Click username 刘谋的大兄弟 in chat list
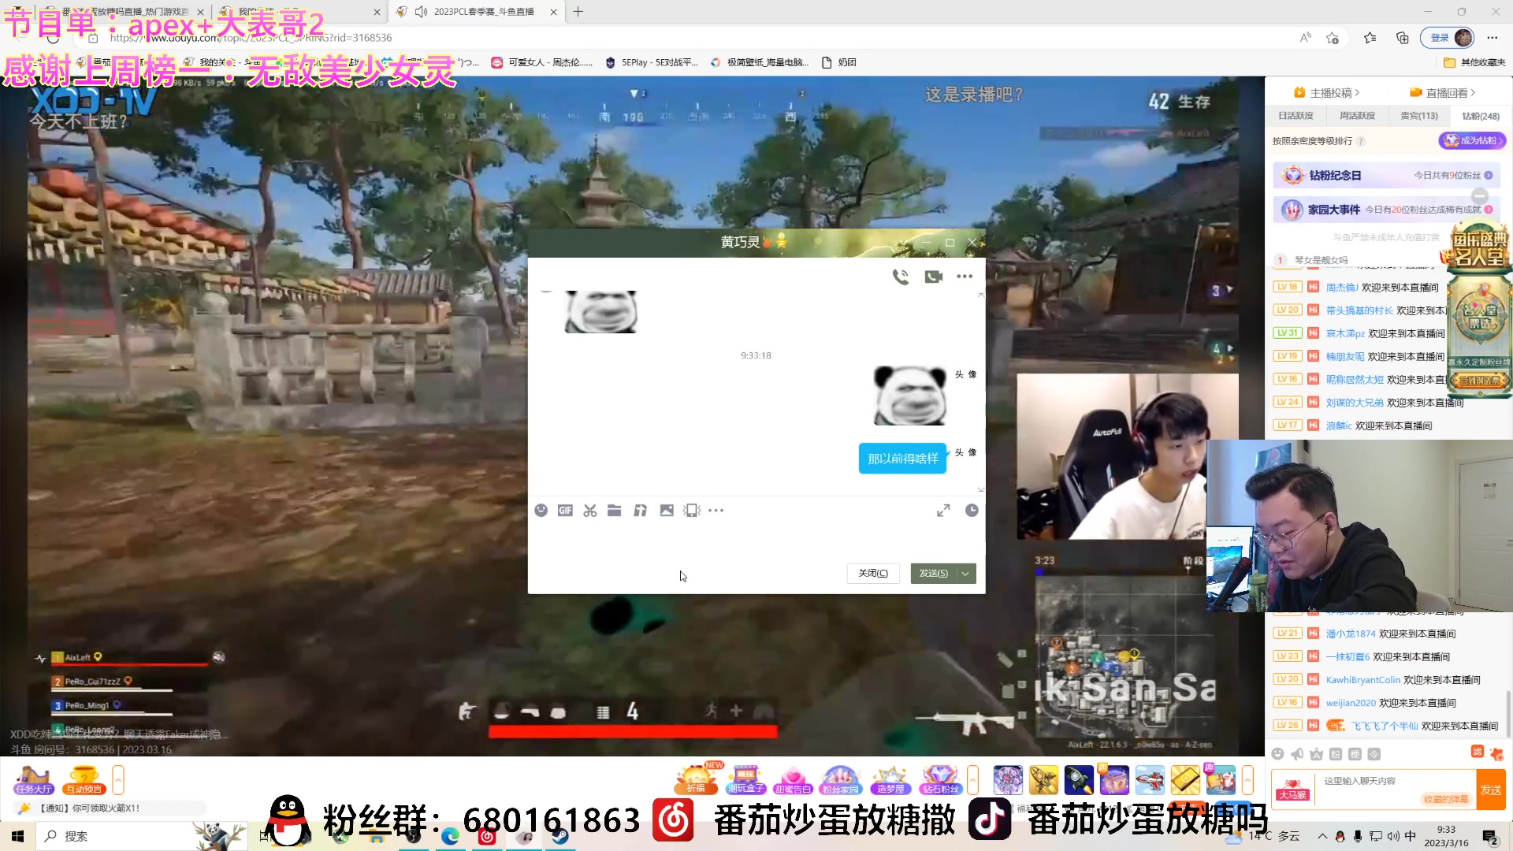The width and height of the screenshot is (1513, 851). [x=1355, y=403]
